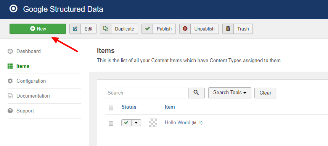
Task: Click the Unpublish button label
Action: (x=204, y=29)
